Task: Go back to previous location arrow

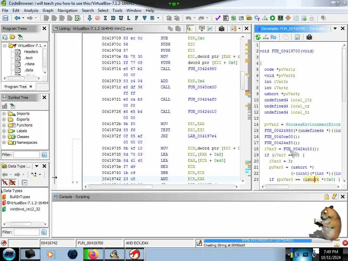Action: pos(17,18)
